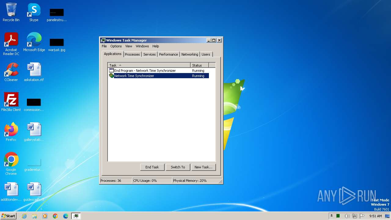The height and width of the screenshot is (220, 391).
Task: Select the warjust.jpg file icon
Action: [x=57, y=45]
